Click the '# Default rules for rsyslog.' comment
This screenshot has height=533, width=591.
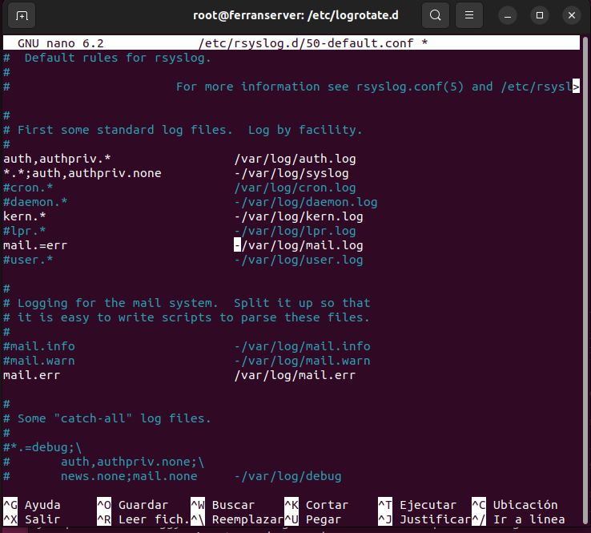coord(107,58)
